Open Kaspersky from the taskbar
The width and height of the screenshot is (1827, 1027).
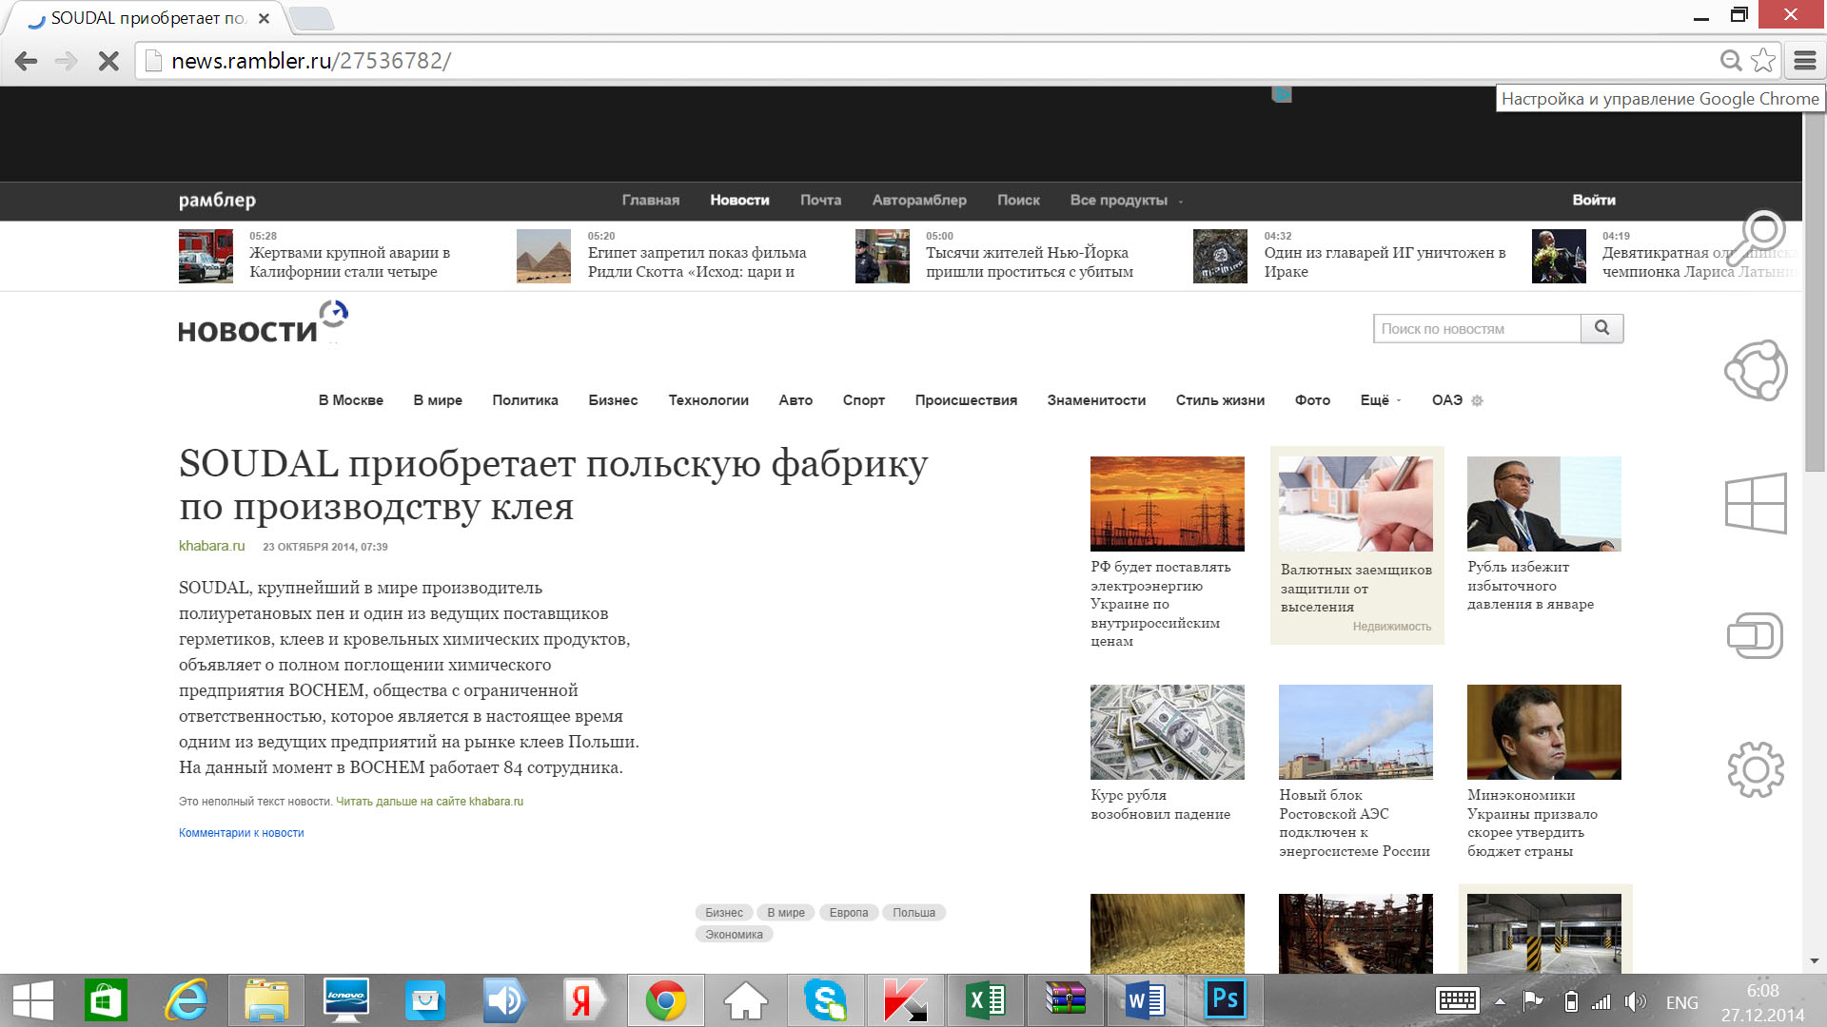coord(906,1000)
